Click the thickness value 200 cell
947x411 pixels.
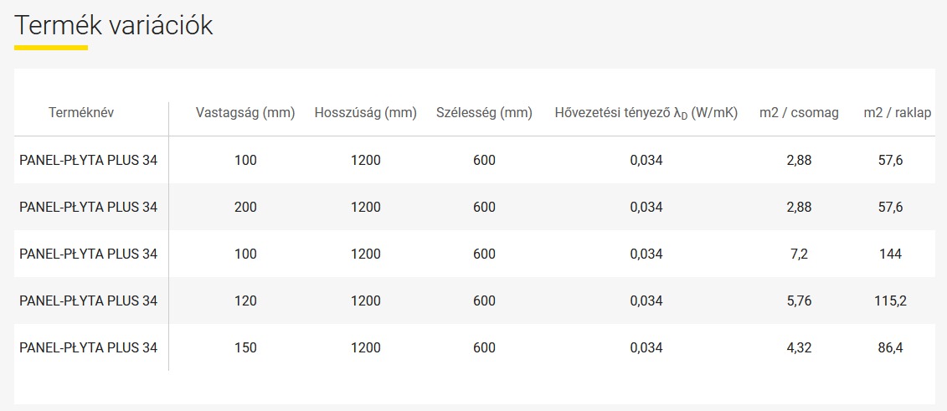(245, 207)
